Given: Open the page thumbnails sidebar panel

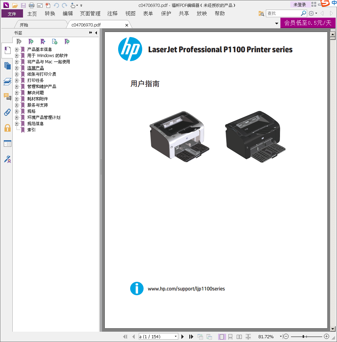Looking at the screenshot, I should pyautogui.click(x=8, y=66).
